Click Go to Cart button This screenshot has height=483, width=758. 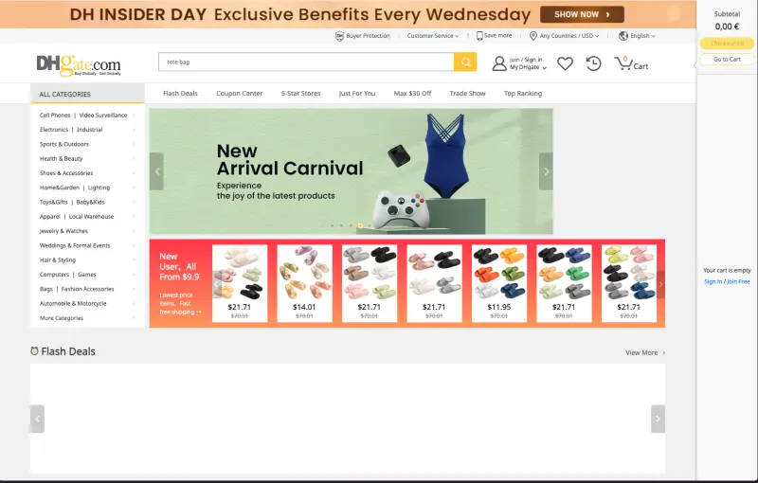[x=727, y=60]
